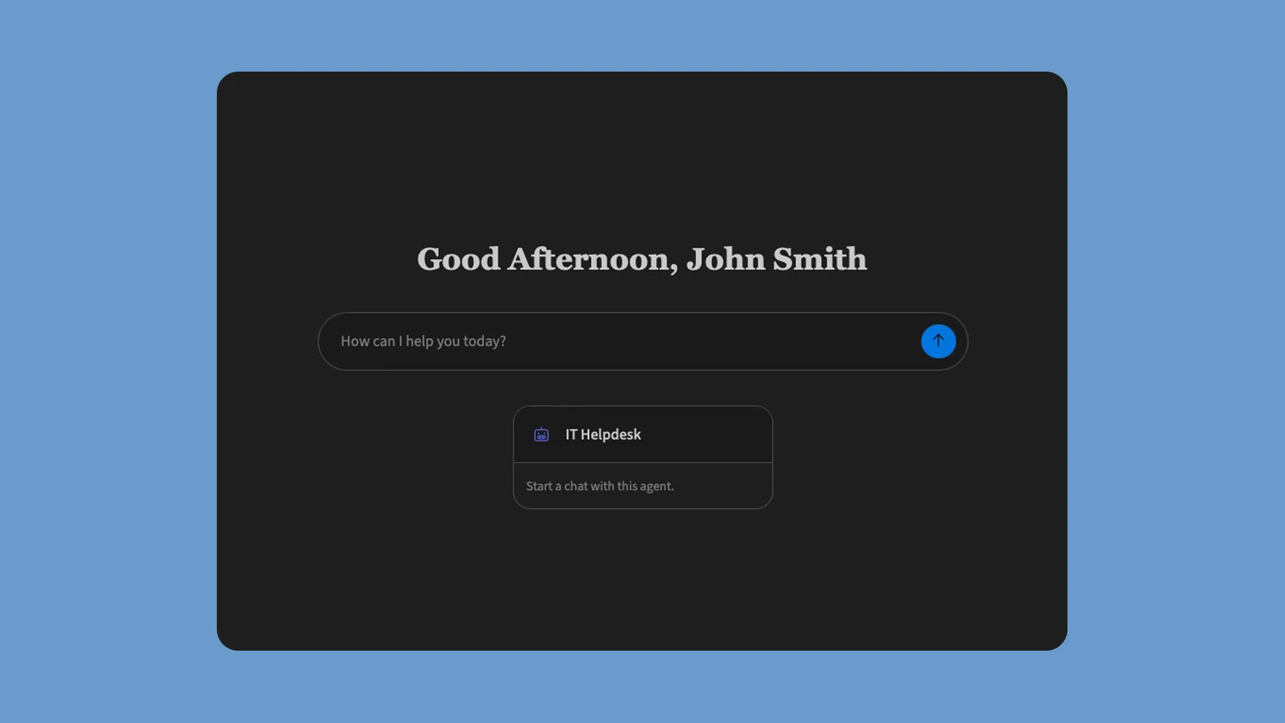Submit message with the up-arrow icon

(x=938, y=341)
